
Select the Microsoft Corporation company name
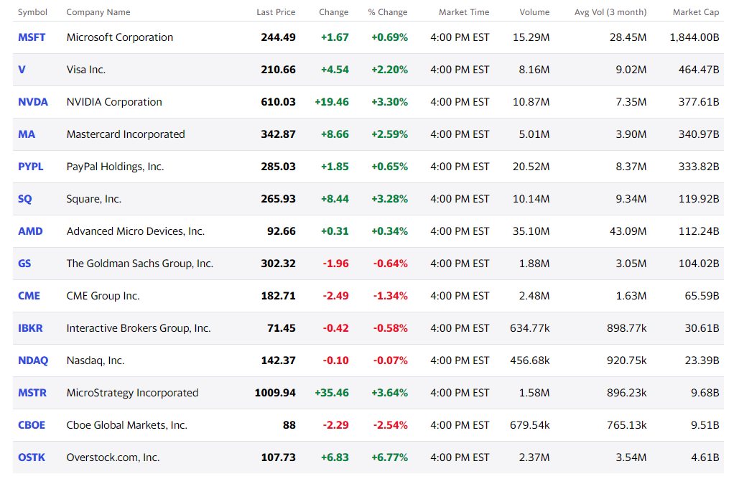pos(120,37)
